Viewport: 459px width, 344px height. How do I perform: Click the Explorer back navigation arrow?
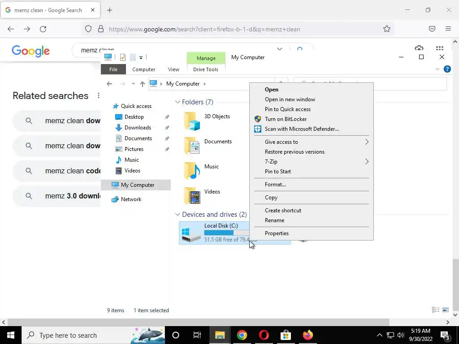pos(109,84)
